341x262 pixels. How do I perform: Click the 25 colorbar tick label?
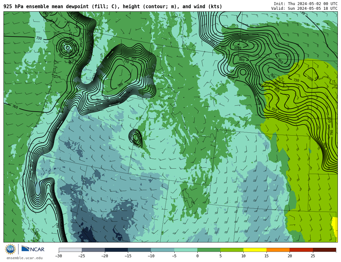click(x=313, y=256)
